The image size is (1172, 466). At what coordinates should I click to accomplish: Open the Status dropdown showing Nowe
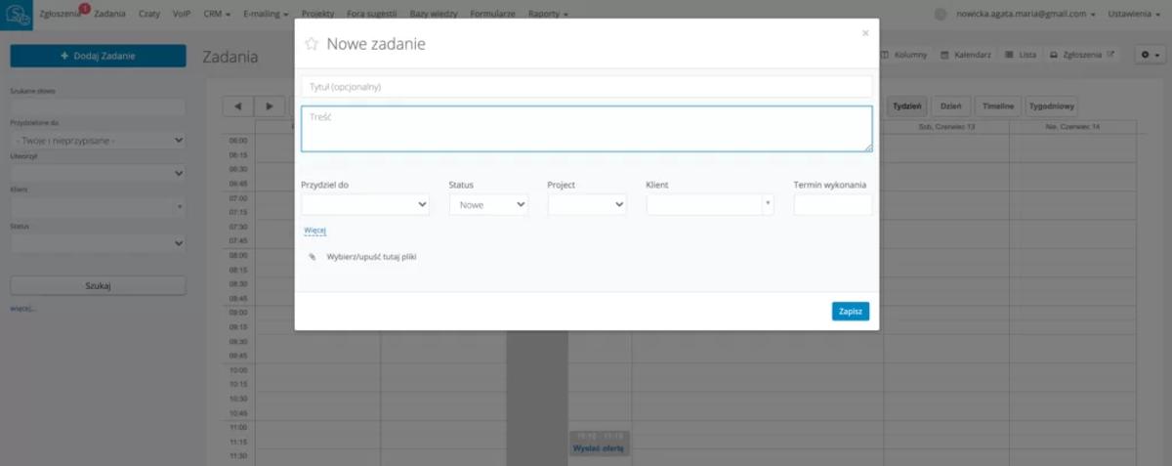(488, 205)
